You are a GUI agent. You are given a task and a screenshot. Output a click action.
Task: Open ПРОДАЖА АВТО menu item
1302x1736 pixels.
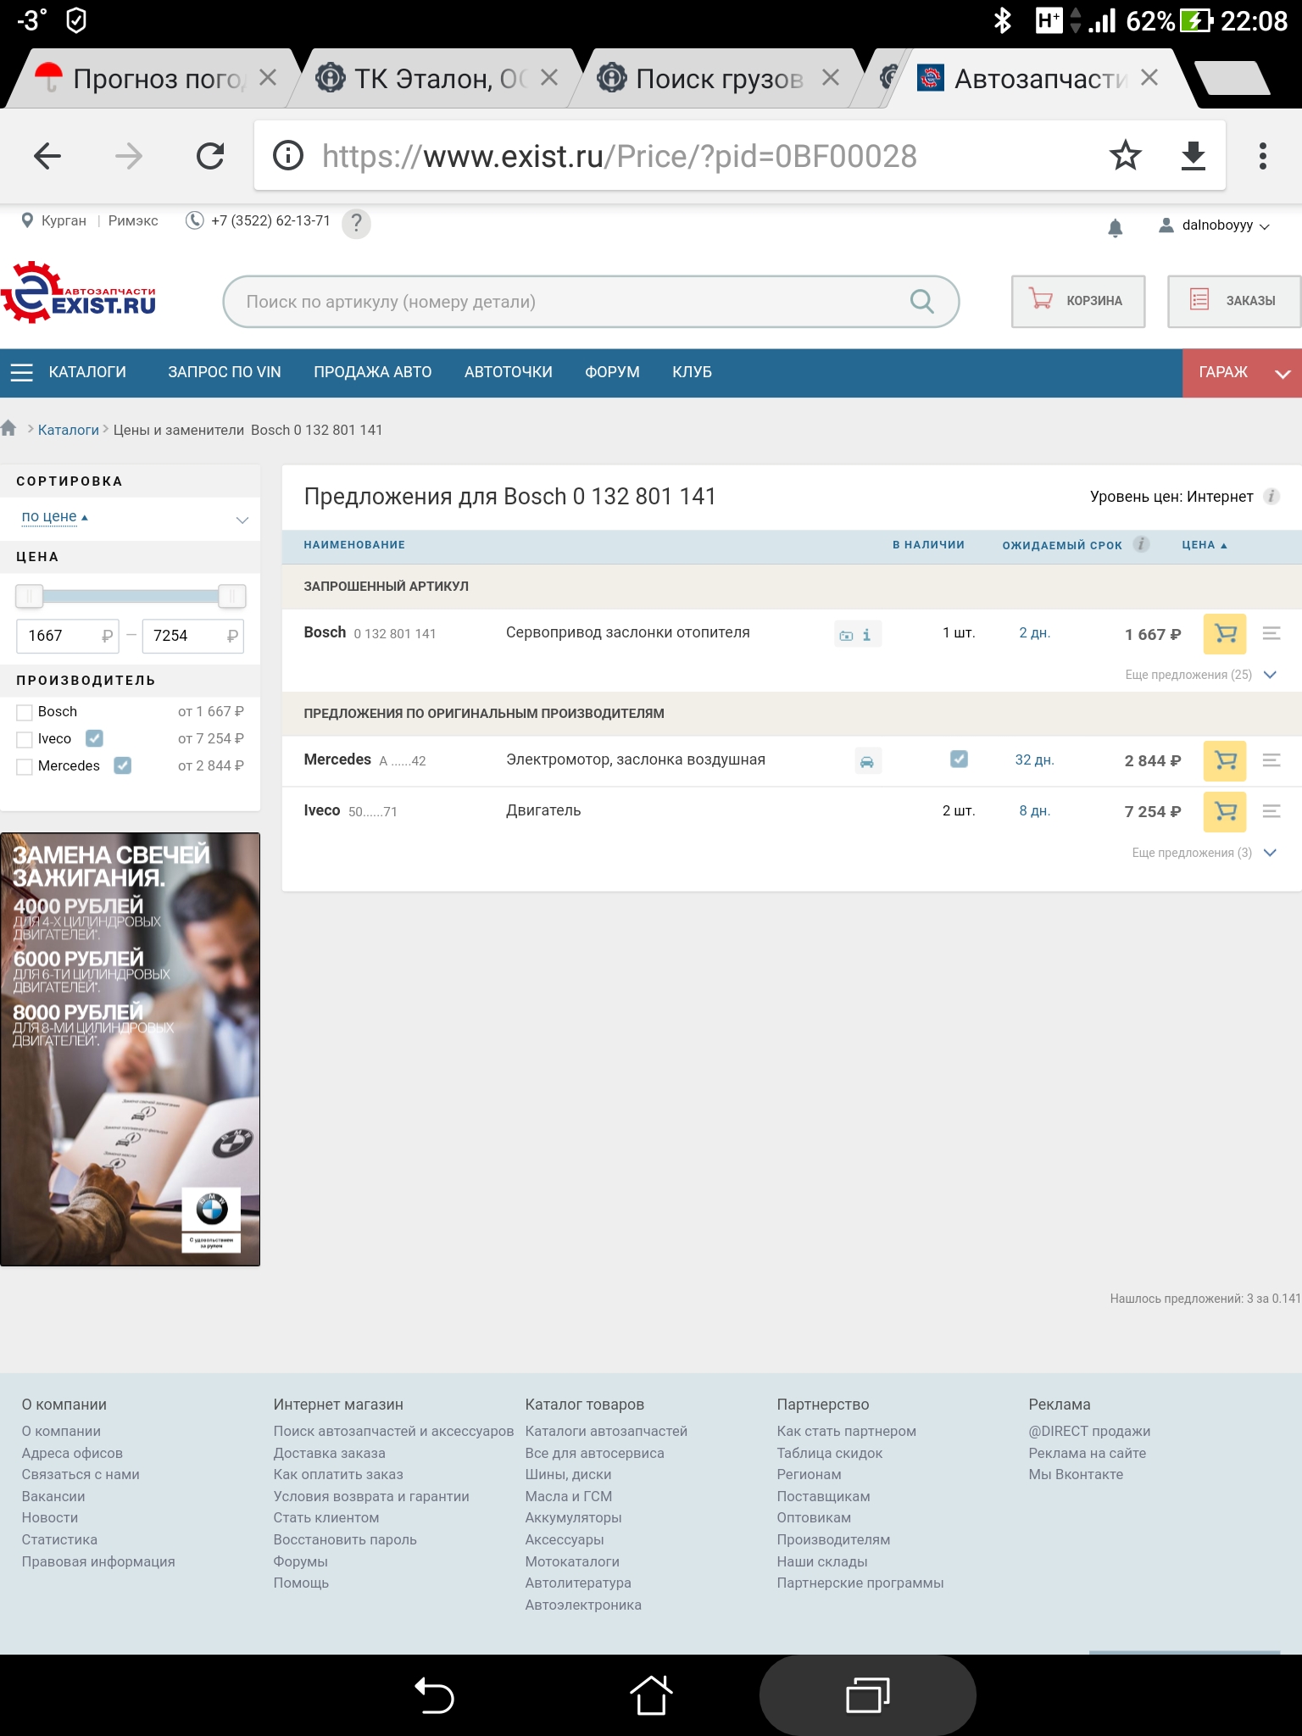click(372, 372)
